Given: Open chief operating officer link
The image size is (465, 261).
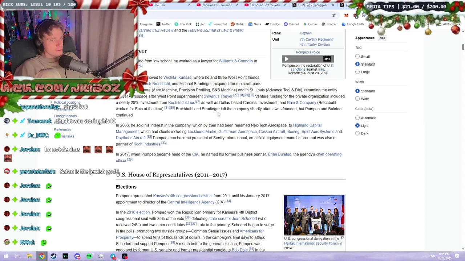Looking at the screenshot, I should [328, 154].
